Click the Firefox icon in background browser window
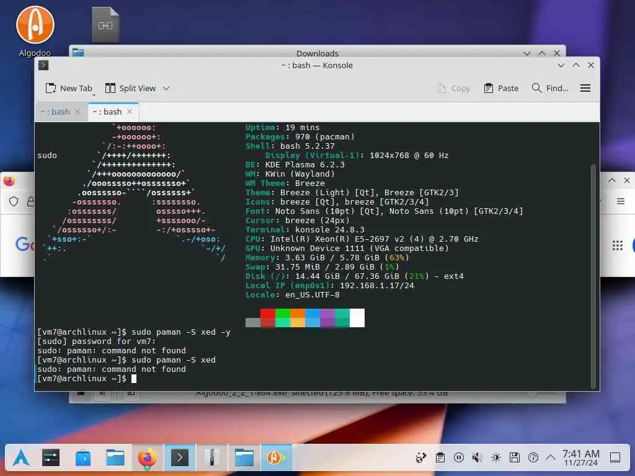Viewport: 635px width, 476px height. pos(9,180)
